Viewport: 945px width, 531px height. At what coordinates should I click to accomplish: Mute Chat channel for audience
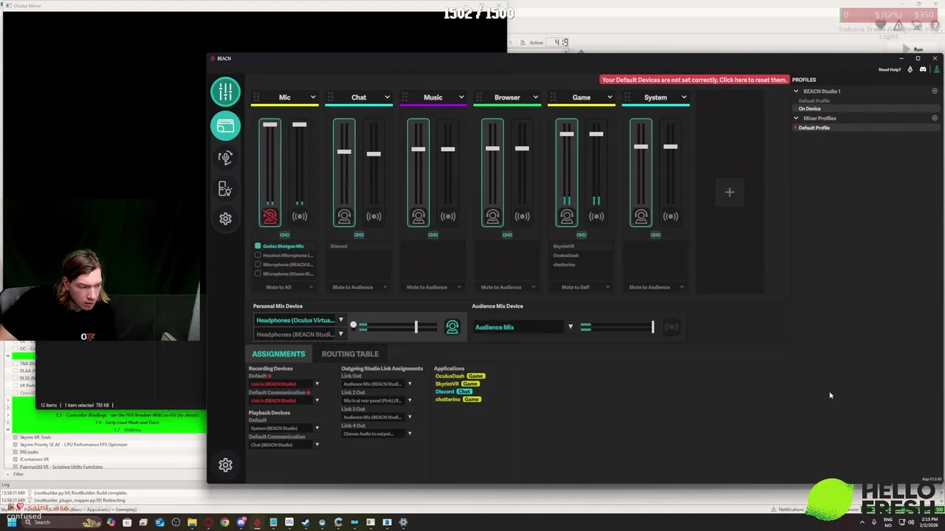click(x=374, y=216)
